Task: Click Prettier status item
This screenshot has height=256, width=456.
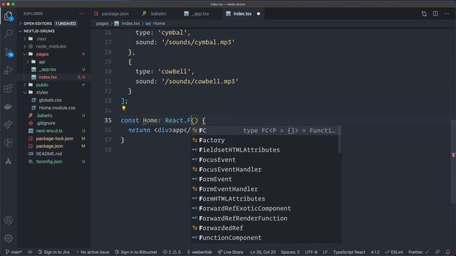Action: point(418,252)
